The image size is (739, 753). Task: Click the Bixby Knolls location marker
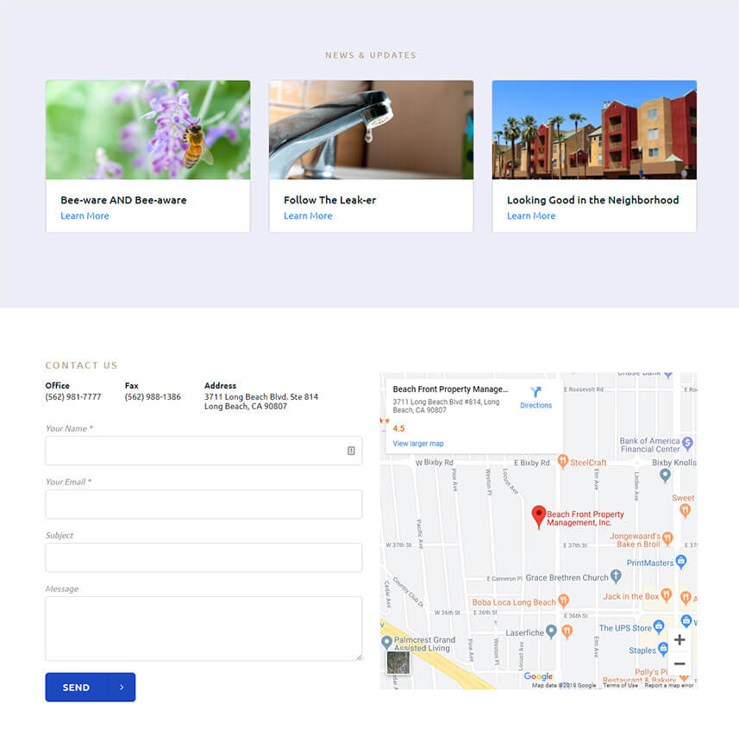pyautogui.click(x=665, y=476)
